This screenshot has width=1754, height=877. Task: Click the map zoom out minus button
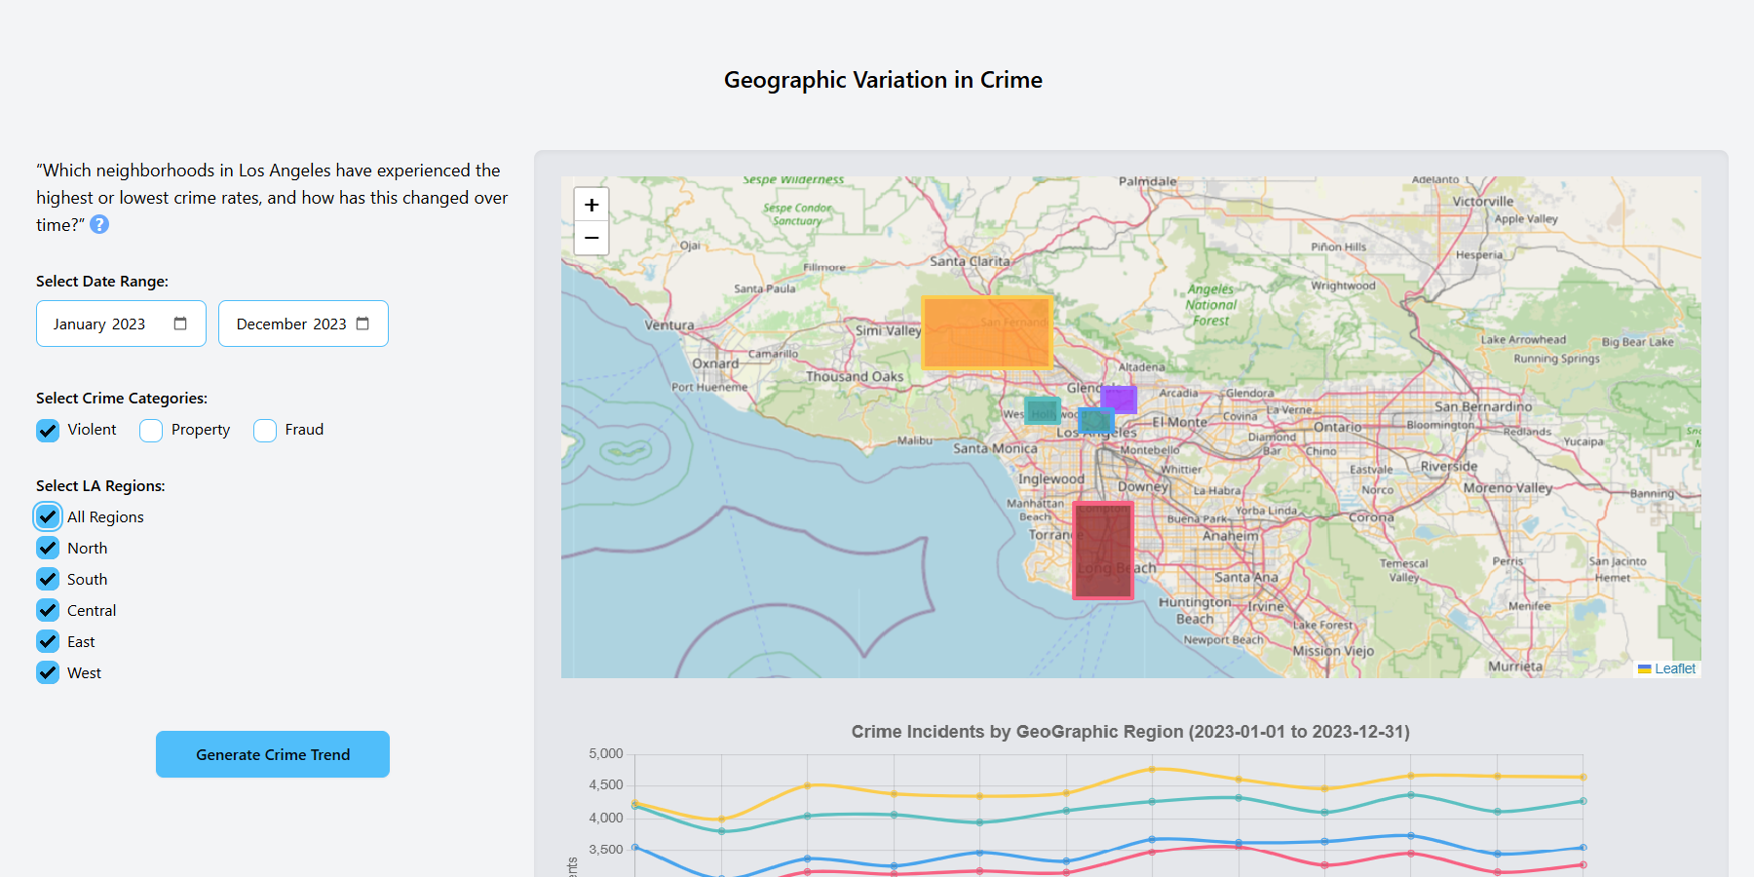coord(591,238)
